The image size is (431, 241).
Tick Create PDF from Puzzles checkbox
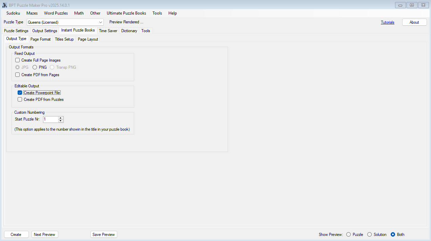(20, 100)
